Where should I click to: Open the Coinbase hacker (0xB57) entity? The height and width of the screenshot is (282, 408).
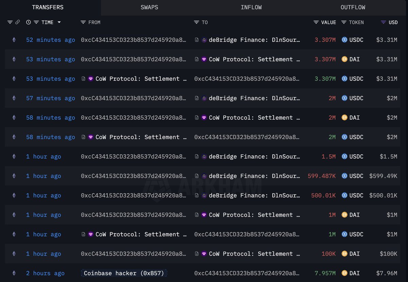click(x=124, y=273)
